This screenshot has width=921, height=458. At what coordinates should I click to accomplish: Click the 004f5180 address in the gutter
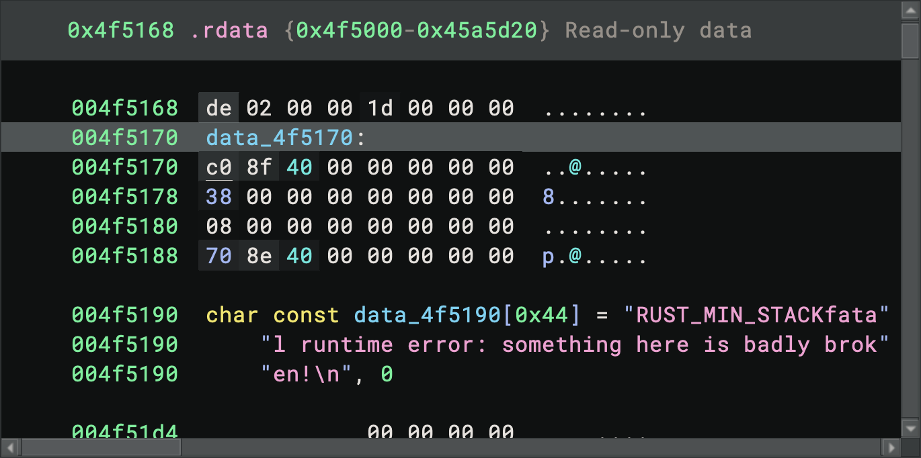(124, 226)
